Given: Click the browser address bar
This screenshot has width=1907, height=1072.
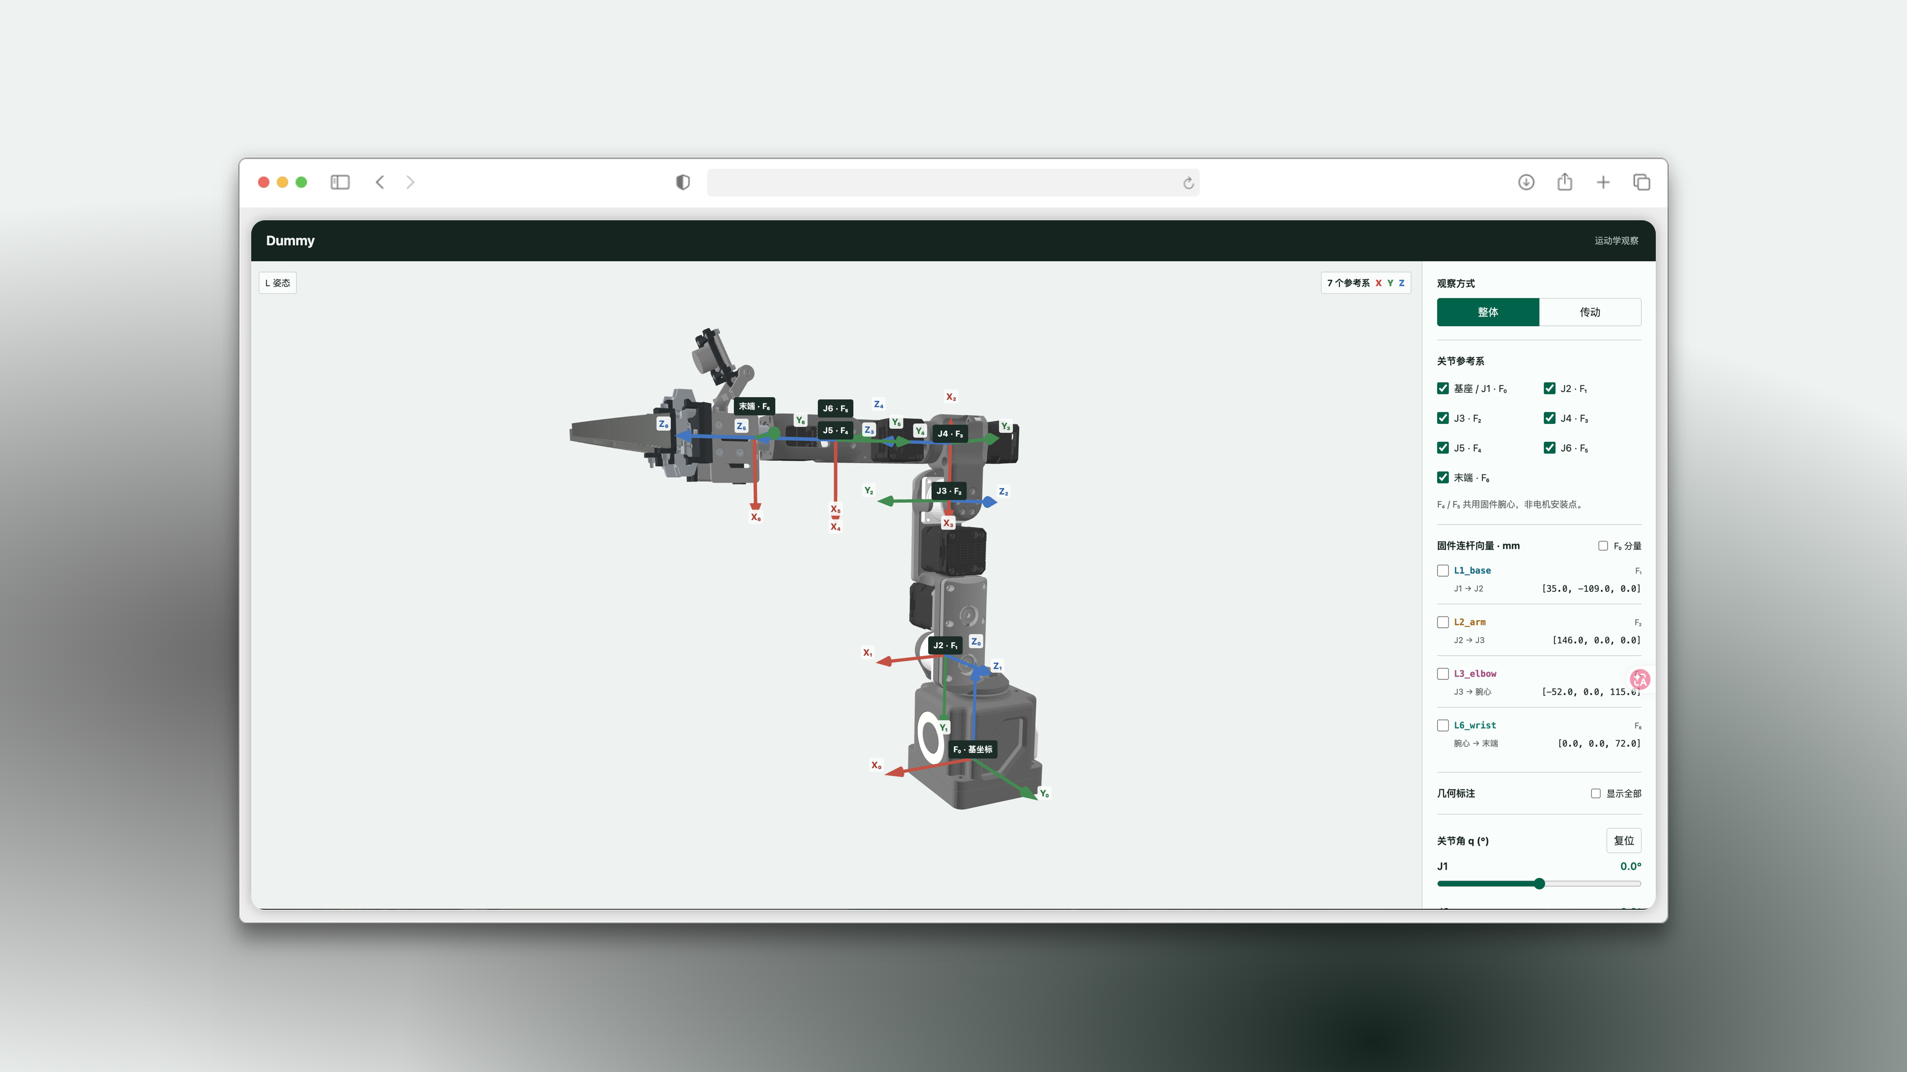Looking at the screenshot, I should point(953,183).
